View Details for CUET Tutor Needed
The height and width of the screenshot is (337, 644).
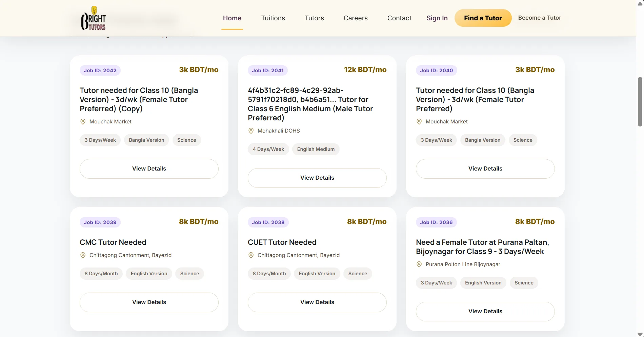coord(317,302)
